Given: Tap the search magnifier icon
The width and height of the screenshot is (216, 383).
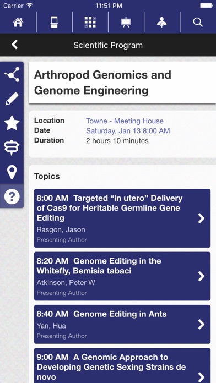Looking at the screenshot, I should [x=198, y=22].
